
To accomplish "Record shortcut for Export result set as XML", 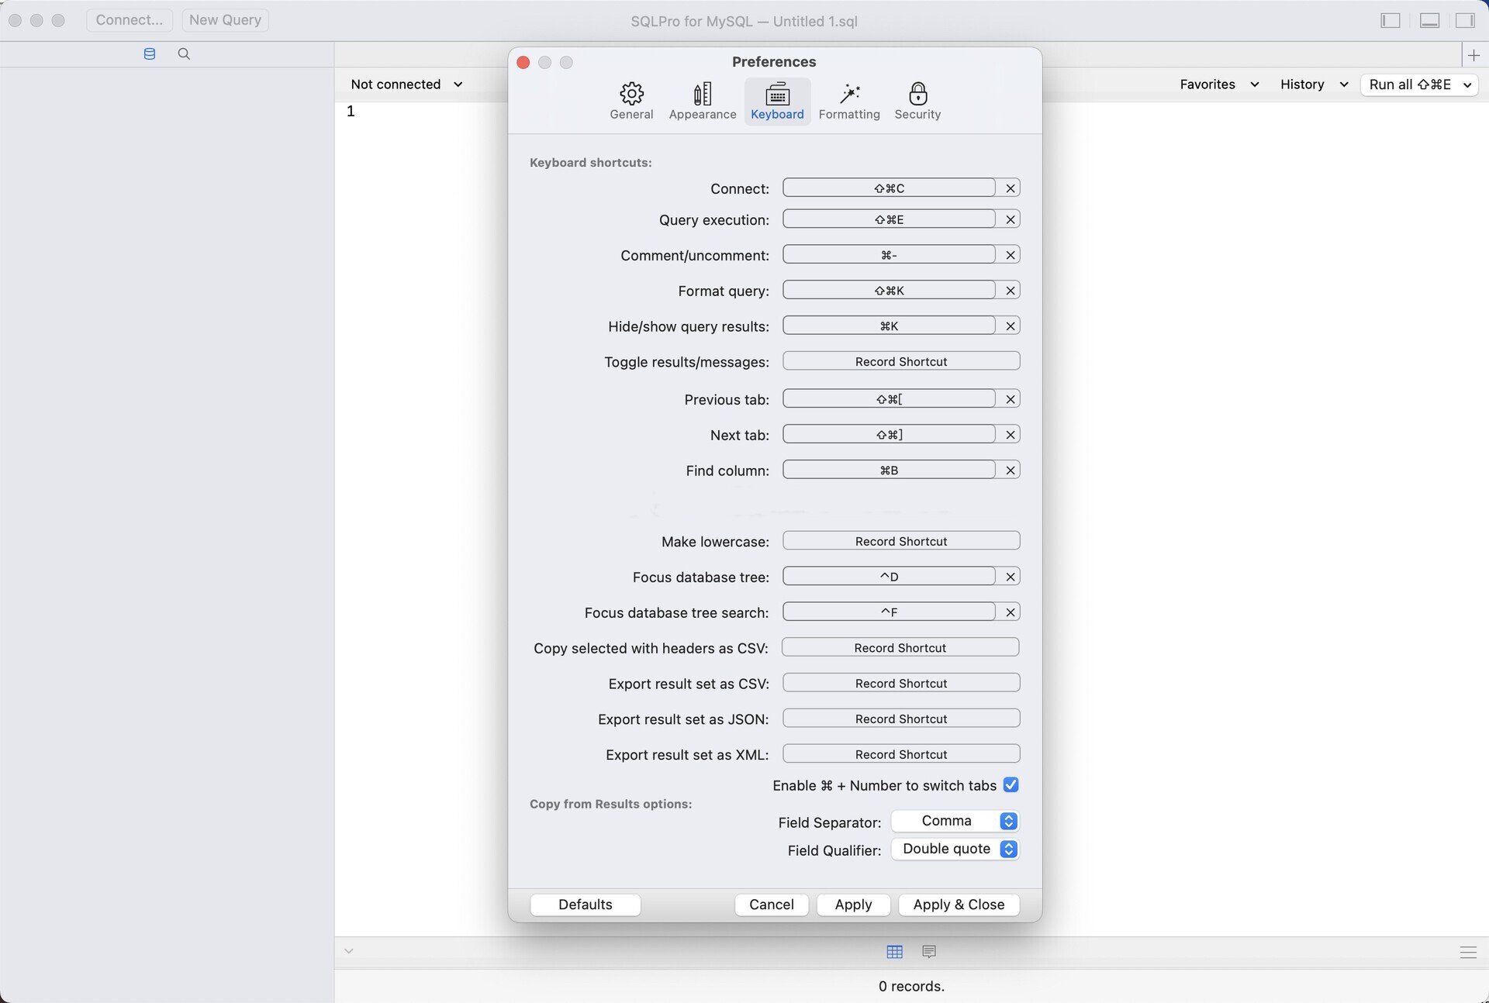I will coord(901,755).
